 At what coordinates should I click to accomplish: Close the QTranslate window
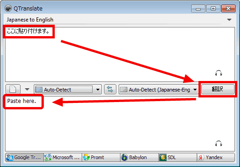tap(228, 8)
